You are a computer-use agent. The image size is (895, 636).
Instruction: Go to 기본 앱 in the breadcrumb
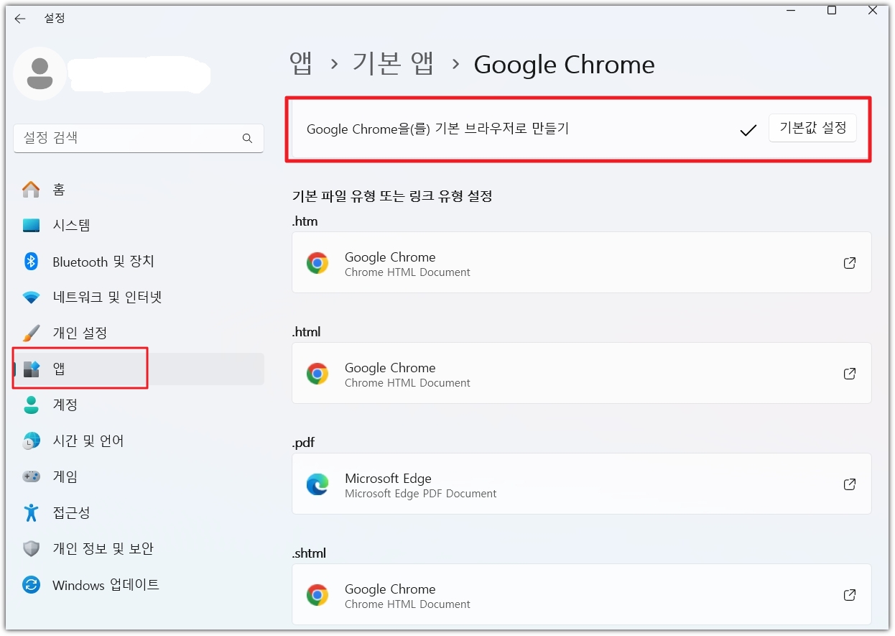point(394,64)
